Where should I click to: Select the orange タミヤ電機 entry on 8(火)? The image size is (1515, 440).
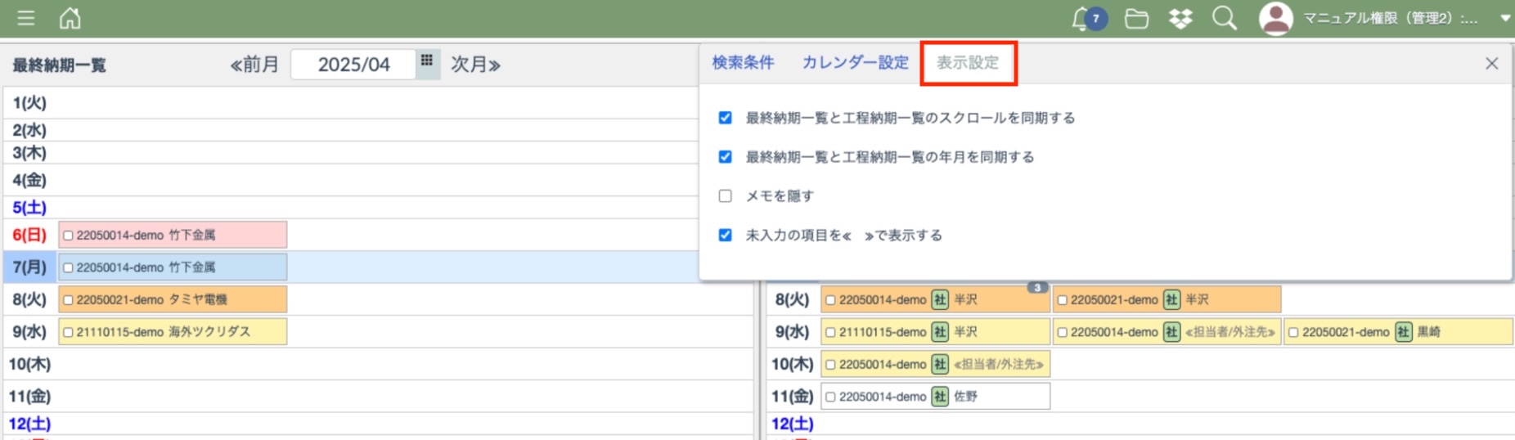173,300
